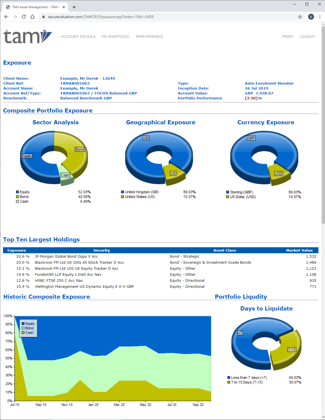Click the Cash slice label on Sector chart

tap(65, 175)
